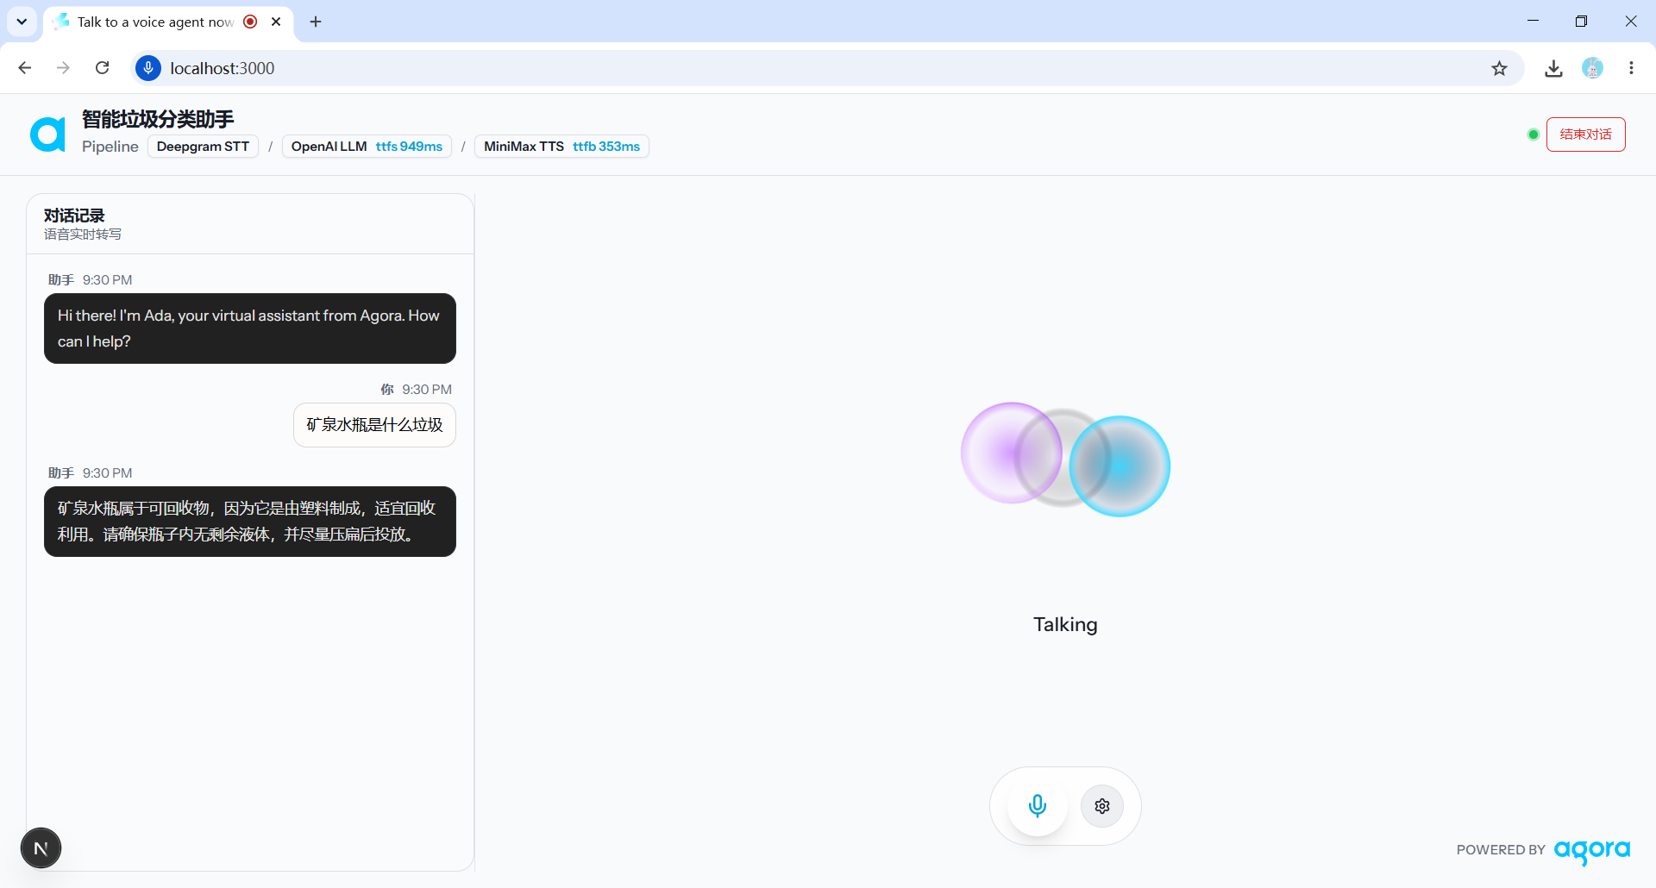Close the Talk to a voice agent tab

point(276,22)
